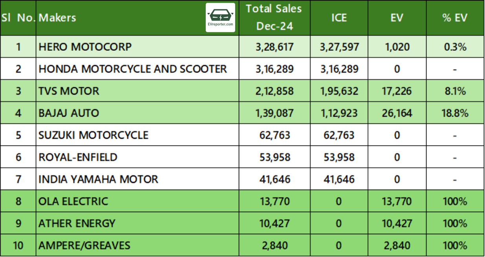485x257 pixels.
Task: Click the SUZUKI MOTORCYCLE maker cell
Action: [137, 135]
